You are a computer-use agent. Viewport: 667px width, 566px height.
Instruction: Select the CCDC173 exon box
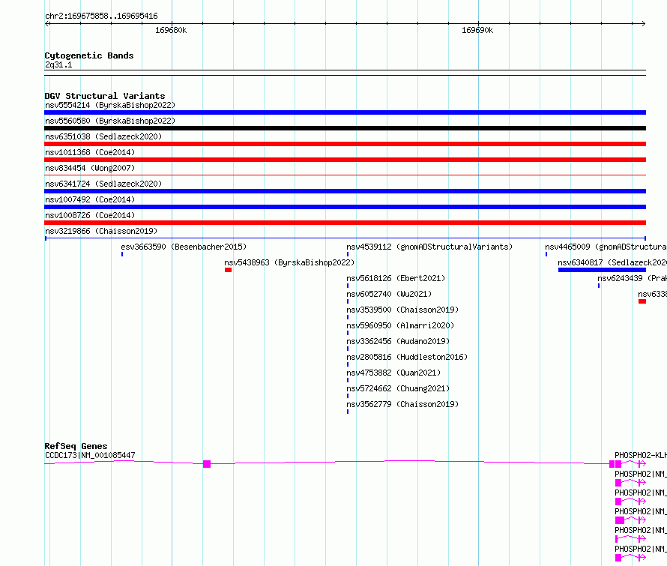(x=207, y=464)
